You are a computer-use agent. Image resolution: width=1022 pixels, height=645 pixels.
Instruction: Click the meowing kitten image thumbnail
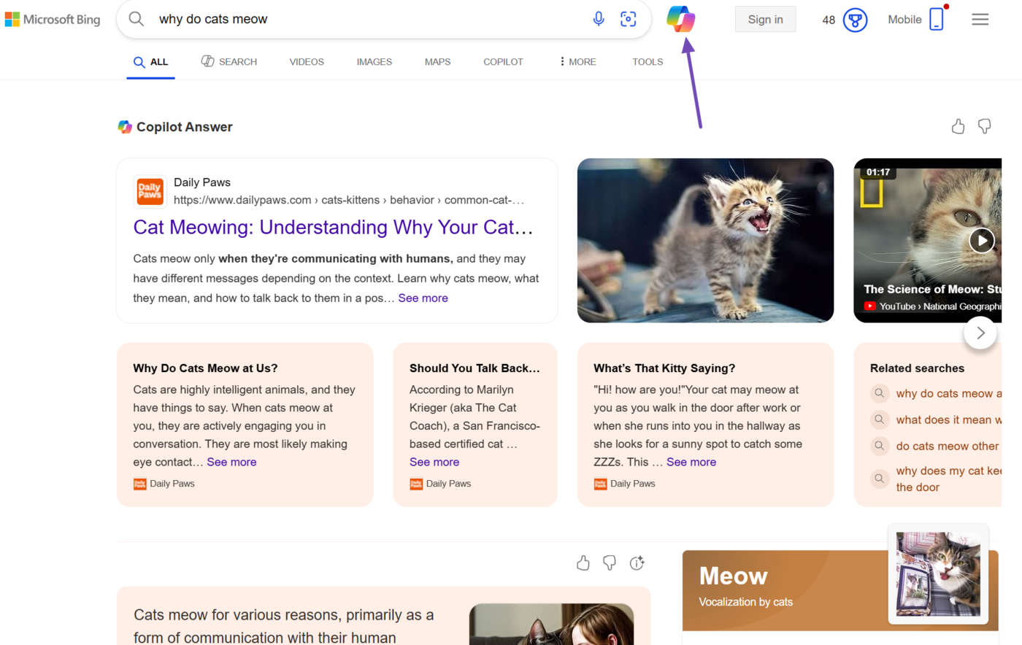(x=705, y=240)
